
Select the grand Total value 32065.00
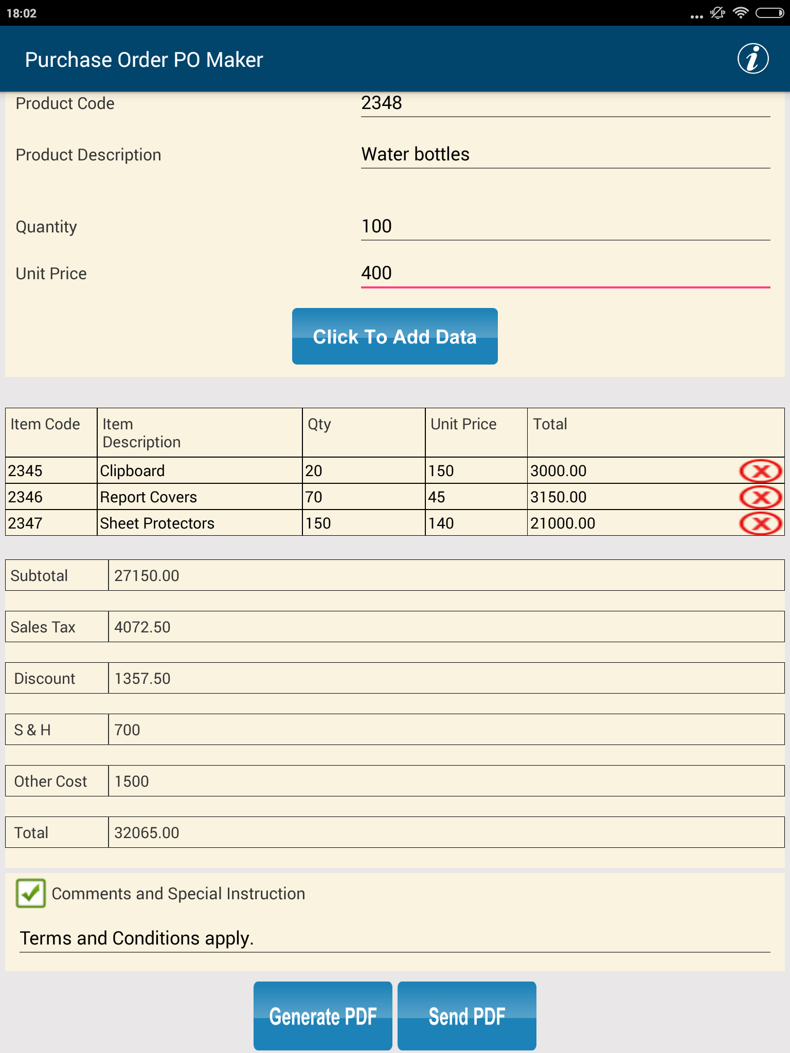(446, 832)
